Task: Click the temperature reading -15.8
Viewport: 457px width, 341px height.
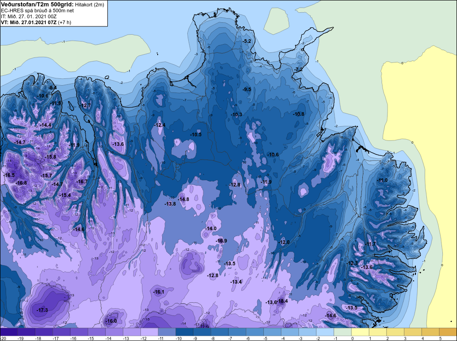Action: (x=50, y=157)
